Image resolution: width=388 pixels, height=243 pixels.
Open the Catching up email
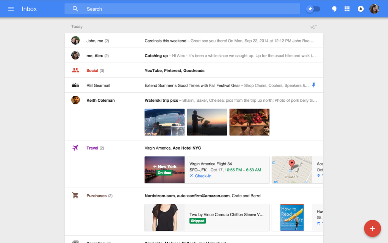pyautogui.click(x=194, y=55)
